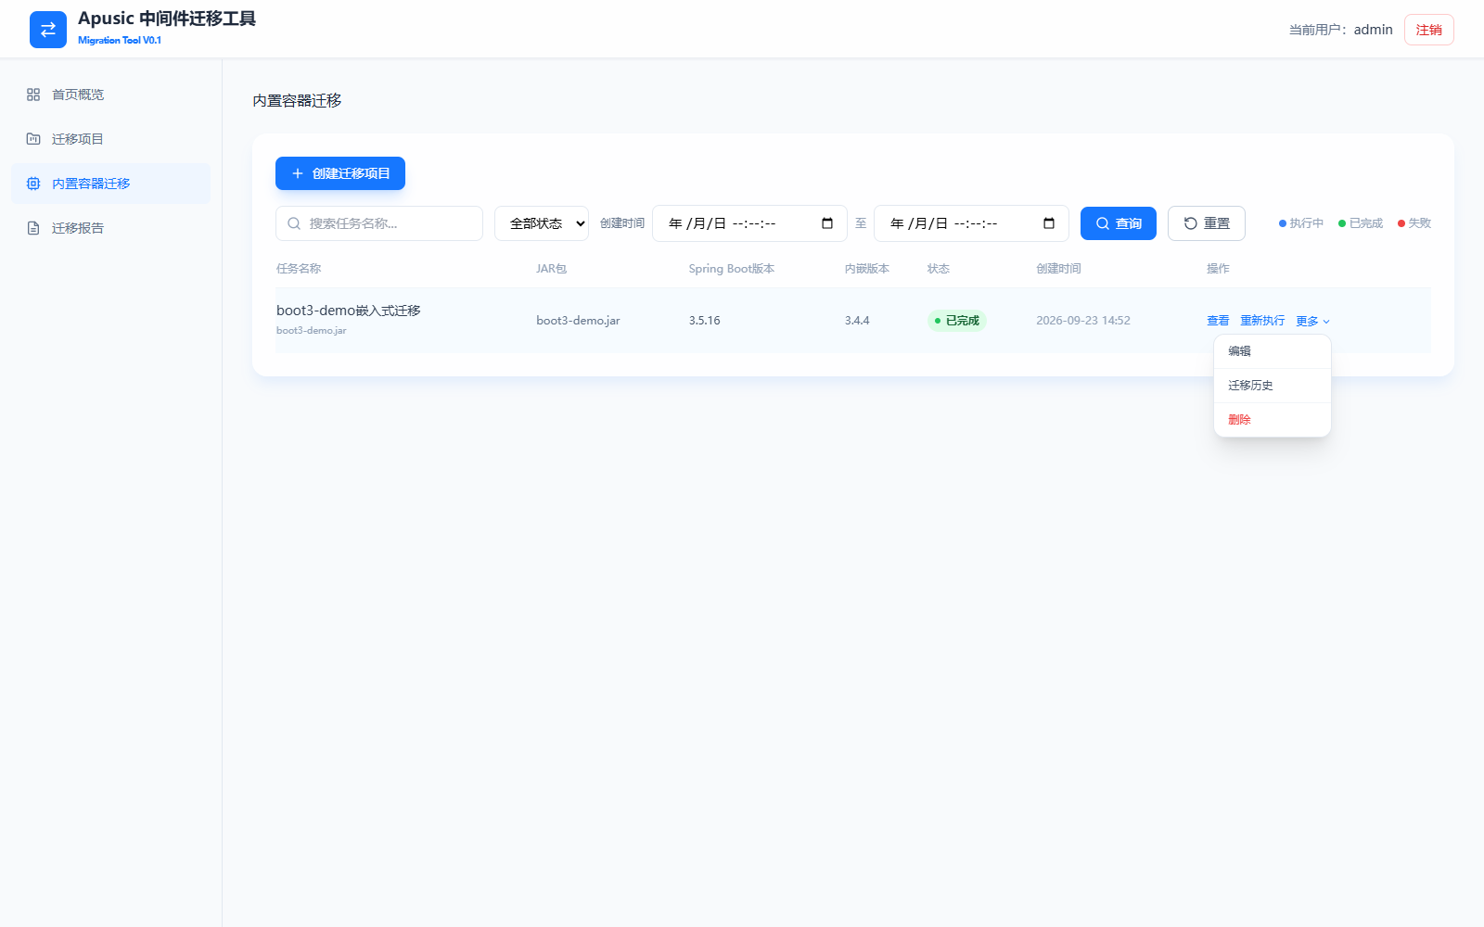Click the folder icon beside 迁移项目

click(33, 139)
